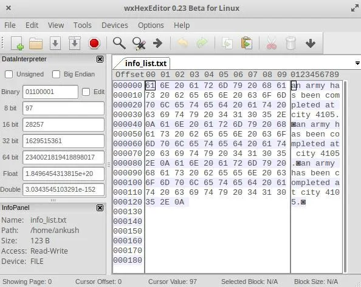Click the 'Read-Write' access value

(x=49, y=251)
